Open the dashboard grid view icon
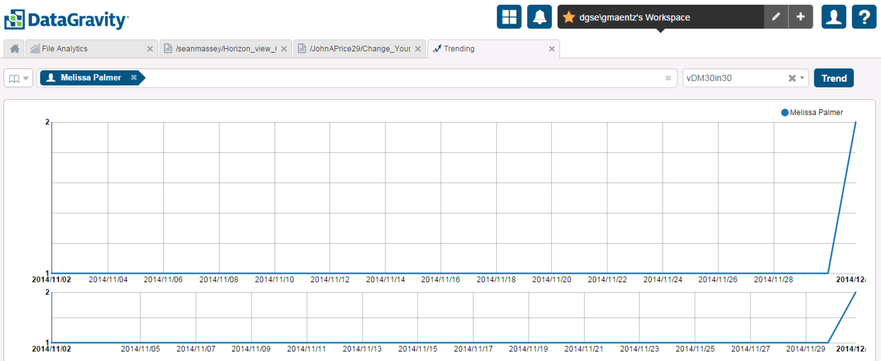The height and width of the screenshot is (361, 881). (x=509, y=17)
